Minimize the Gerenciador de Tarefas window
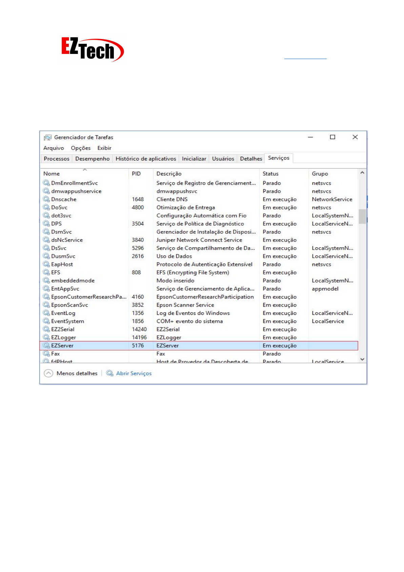The height and width of the screenshot is (572, 404). tap(310, 137)
